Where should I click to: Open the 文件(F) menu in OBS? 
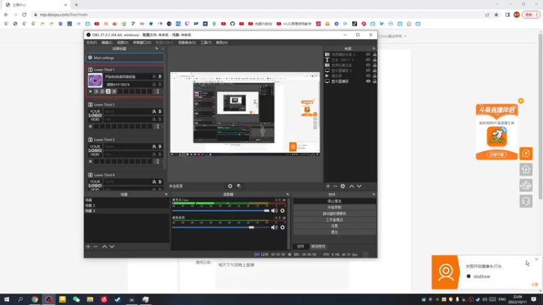point(92,43)
